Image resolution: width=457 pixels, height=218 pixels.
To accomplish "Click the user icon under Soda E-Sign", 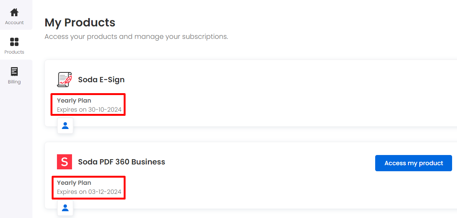I will 65,126.
